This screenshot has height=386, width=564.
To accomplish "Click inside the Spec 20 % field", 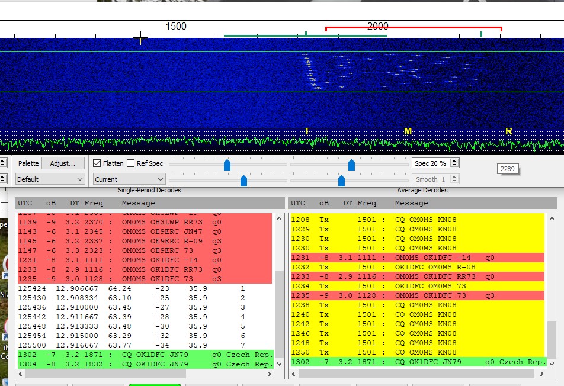I will point(432,163).
